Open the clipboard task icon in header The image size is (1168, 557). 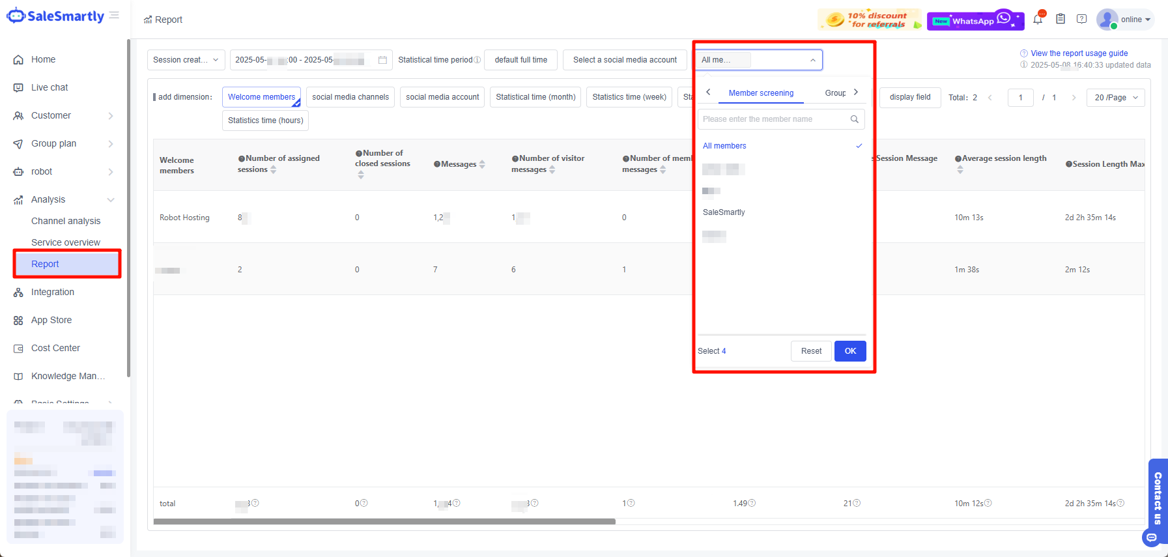pos(1061,20)
